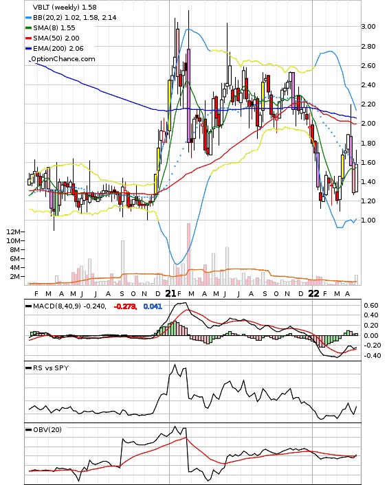The width and height of the screenshot is (389, 485).
Task: Click the 12M volume axis label
Action: click(13, 232)
